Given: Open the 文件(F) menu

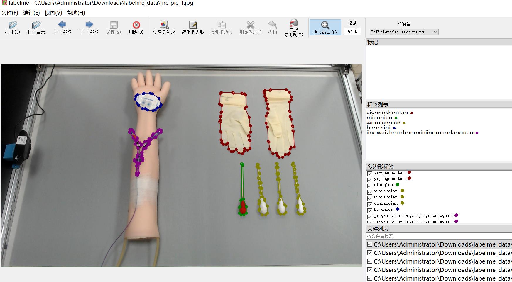Looking at the screenshot, I should [10, 13].
